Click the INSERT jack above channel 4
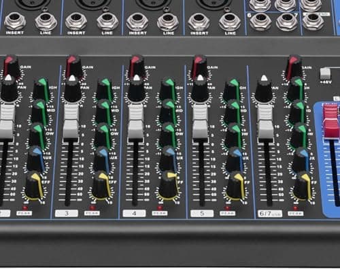The image size is (340, 270). [137, 22]
